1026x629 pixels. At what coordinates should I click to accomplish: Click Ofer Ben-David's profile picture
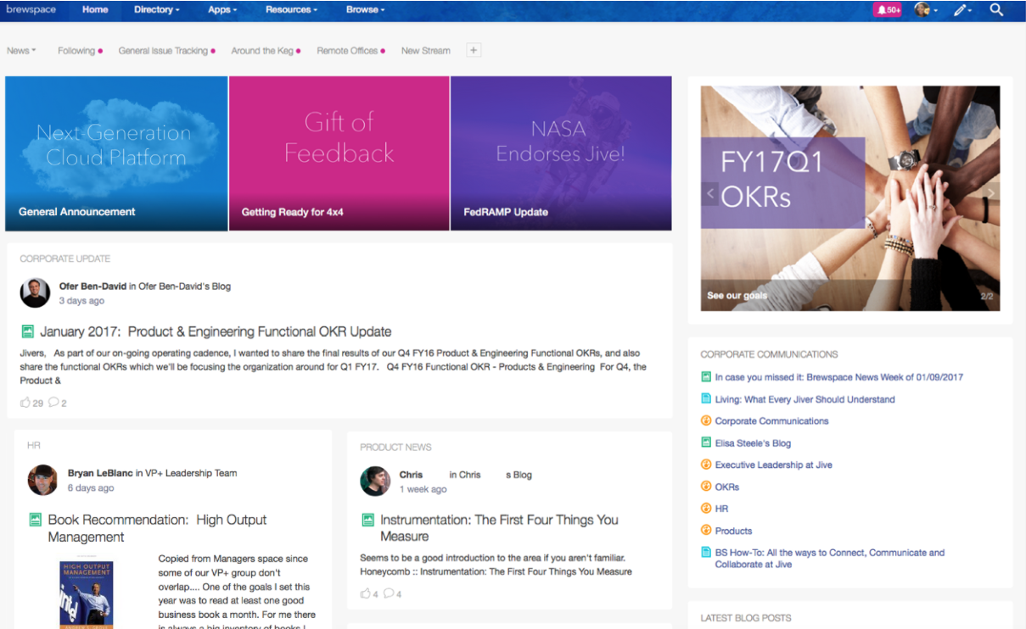click(35, 292)
